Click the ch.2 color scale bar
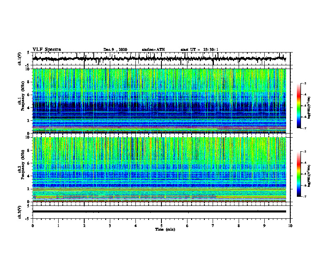This screenshot has width=327, height=253. [299, 174]
